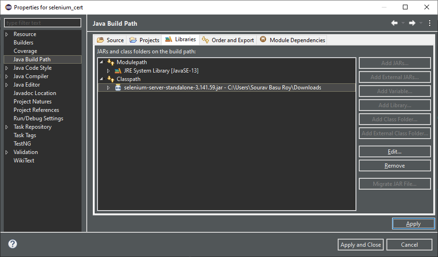Click the Remove button
The image size is (438, 257).
[395, 166]
